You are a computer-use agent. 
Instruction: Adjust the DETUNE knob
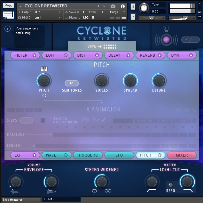coord(159,81)
